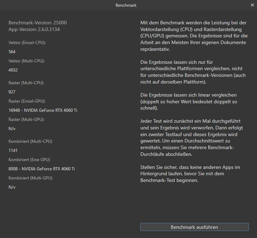Click the Kombiniert (Multi-CPU) label
Image resolution: width=257 pixels, height=238 pixels.
coord(30,141)
